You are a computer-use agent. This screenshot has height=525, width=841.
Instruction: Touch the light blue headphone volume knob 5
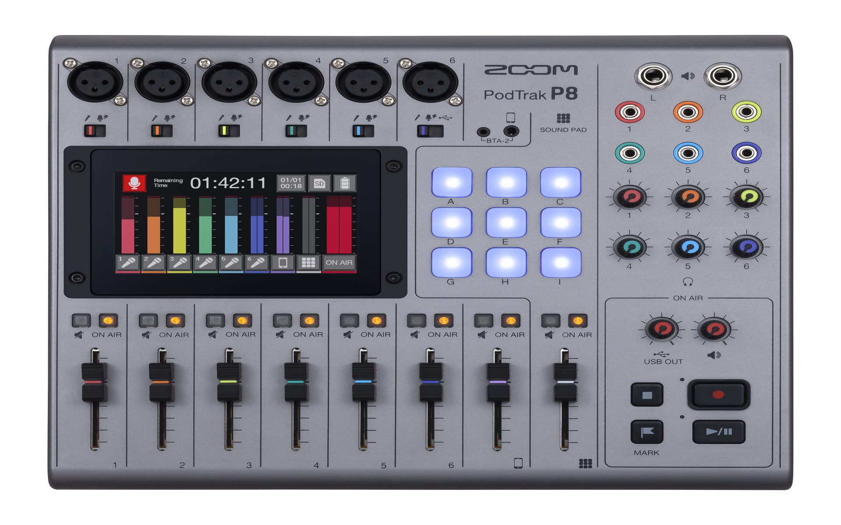688,247
